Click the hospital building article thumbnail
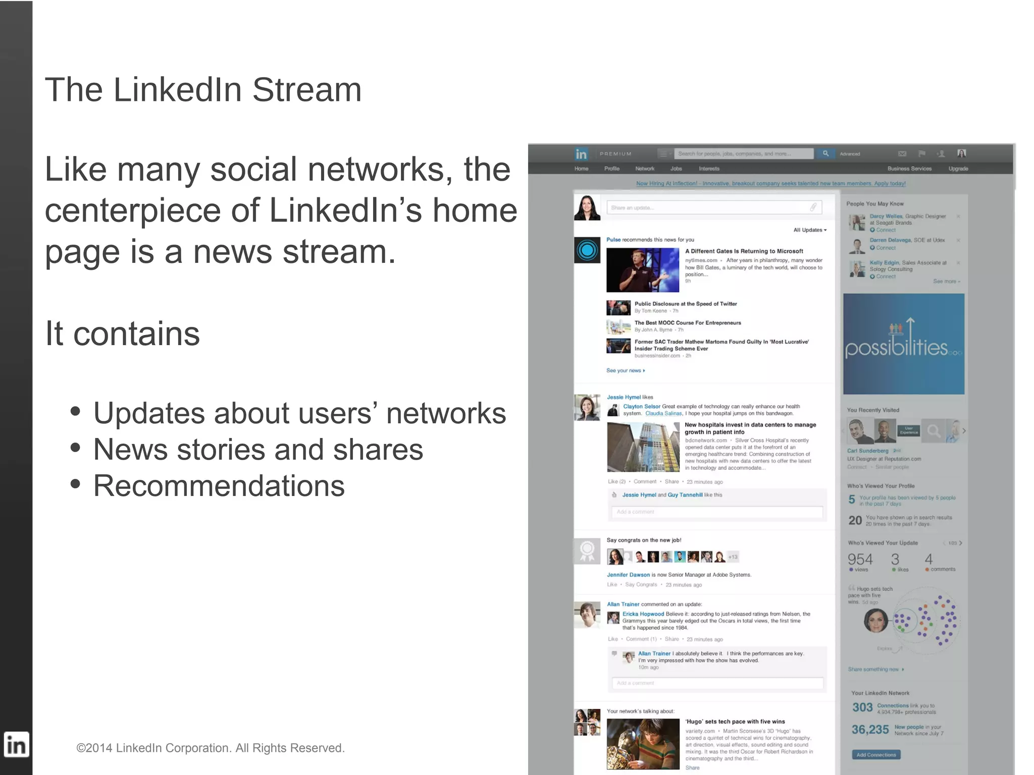Image resolution: width=1034 pixels, height=775 pixels. 643,447
